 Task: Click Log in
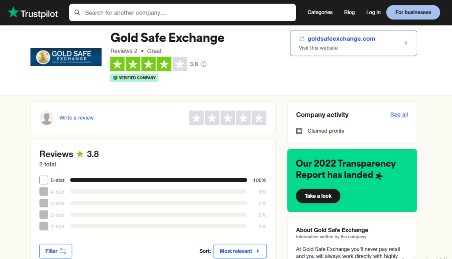[373, 12]
